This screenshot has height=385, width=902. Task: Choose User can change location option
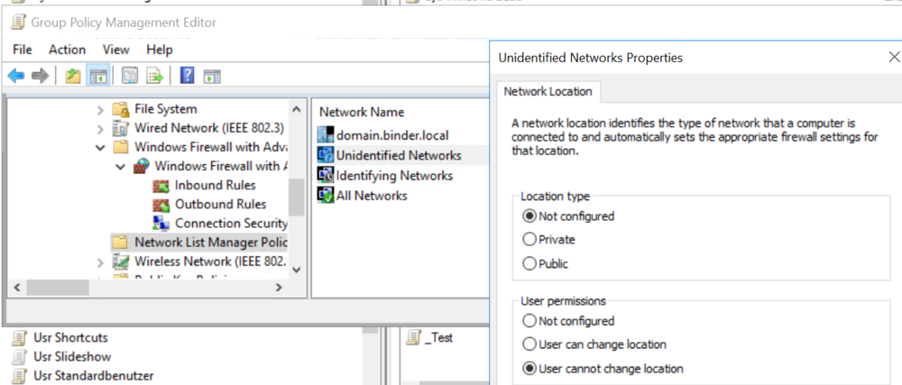pyautogui.click(x=529, y=344)
